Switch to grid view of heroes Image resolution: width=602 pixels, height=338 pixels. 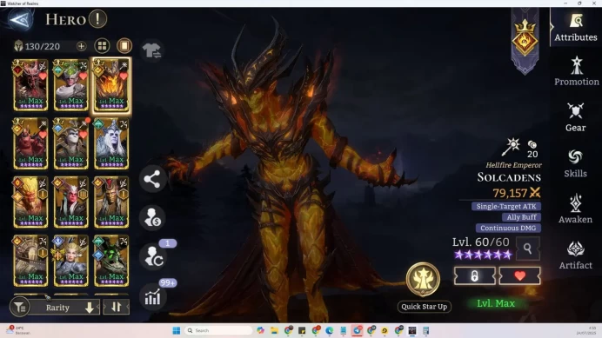point(102,46)
